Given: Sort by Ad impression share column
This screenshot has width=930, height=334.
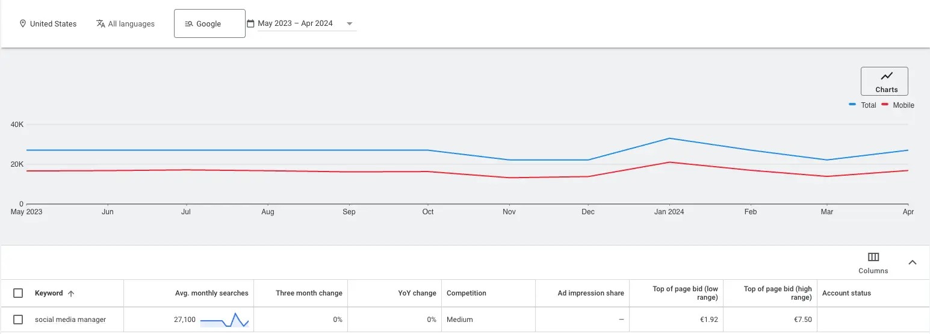Looking at the screenshot, I should pos(591,293).
